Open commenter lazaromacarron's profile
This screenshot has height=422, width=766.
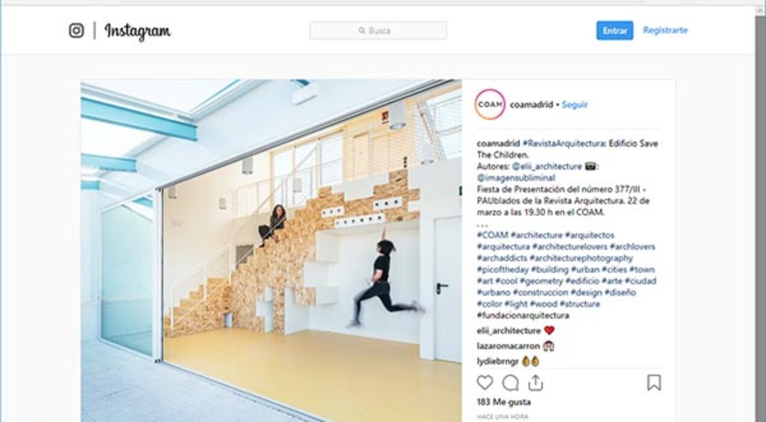pyautogui.click(x=508, y=346)
